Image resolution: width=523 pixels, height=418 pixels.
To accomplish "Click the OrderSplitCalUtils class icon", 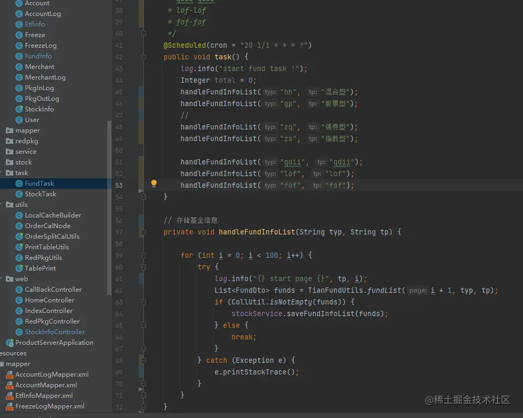I will (x=19, y=237).
